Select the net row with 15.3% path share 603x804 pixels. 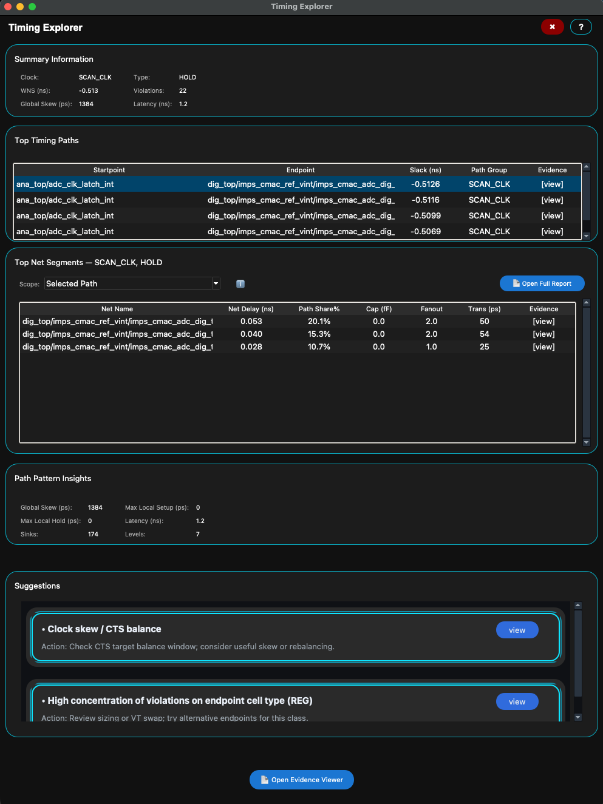[x=298, y=334]
